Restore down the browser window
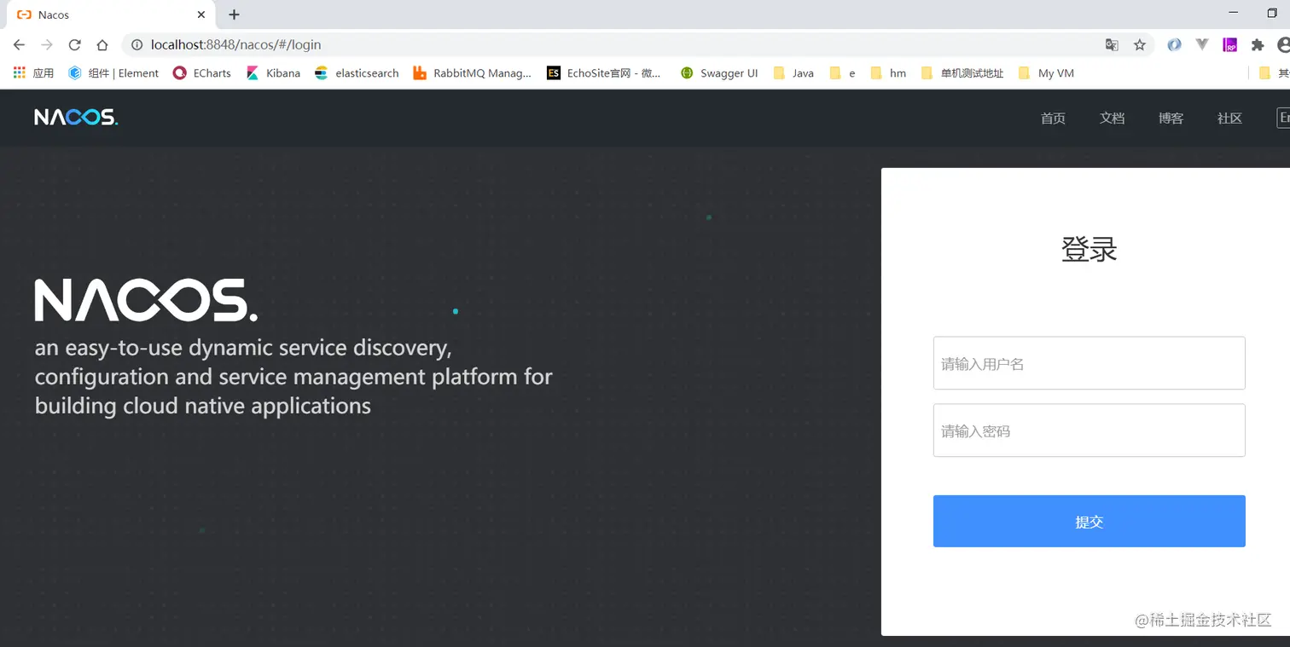1290x647 pixels. point(1273,13)
